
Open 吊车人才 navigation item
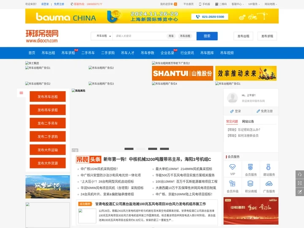128,53
